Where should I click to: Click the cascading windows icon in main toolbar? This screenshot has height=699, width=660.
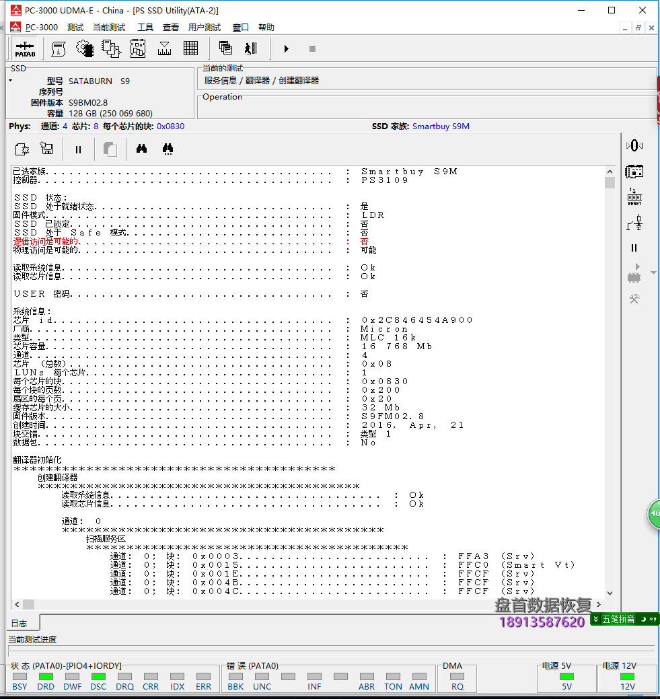(x=225, y=48)
